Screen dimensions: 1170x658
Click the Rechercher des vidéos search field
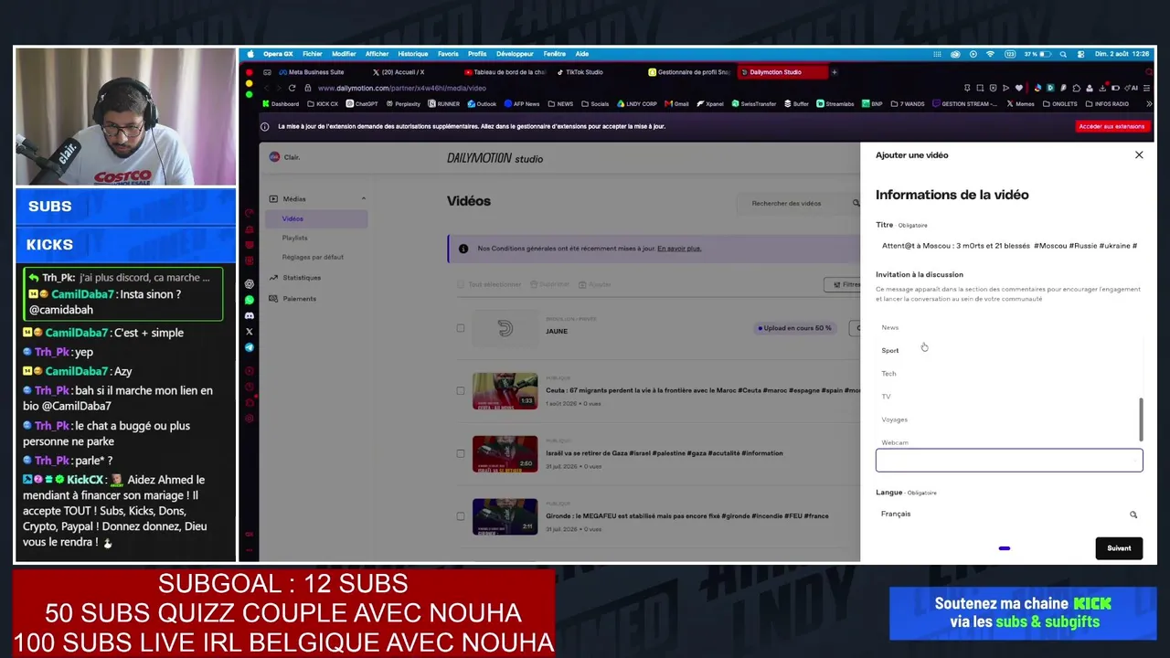(797, 203)
